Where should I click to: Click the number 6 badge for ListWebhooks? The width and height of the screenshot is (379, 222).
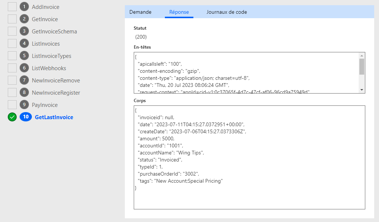pyautogui.click(x=24, y=68)
